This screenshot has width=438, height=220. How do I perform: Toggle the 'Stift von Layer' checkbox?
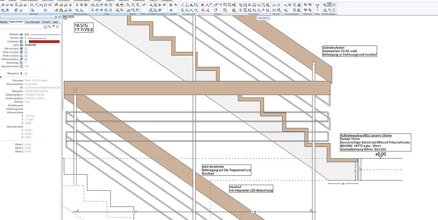coord(26,49)
